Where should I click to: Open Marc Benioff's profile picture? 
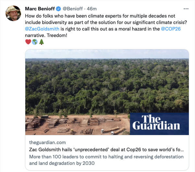click(x=13, y=13)
